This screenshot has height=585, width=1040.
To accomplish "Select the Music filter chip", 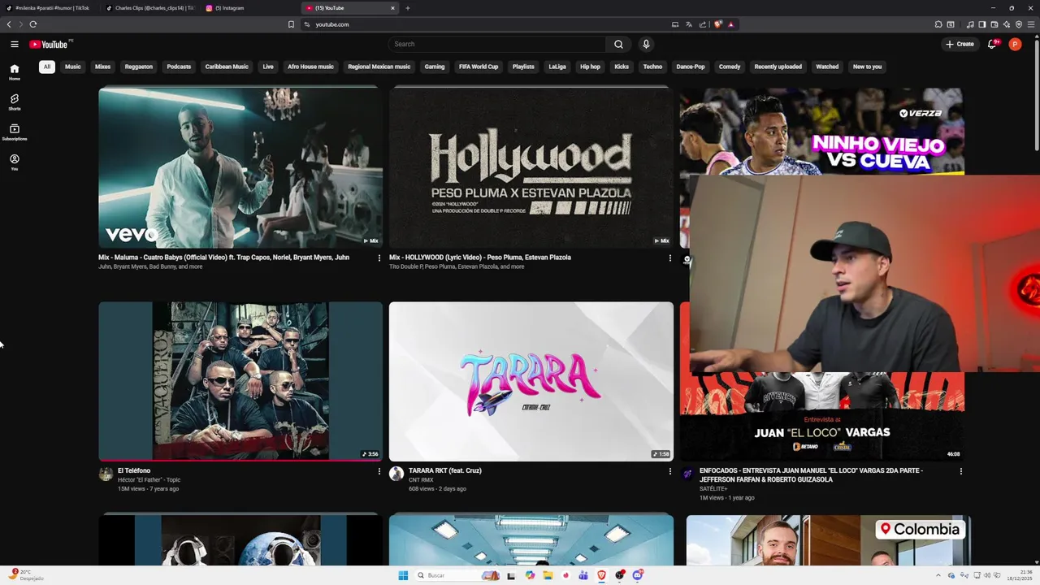I will click(x=73, y=67).
